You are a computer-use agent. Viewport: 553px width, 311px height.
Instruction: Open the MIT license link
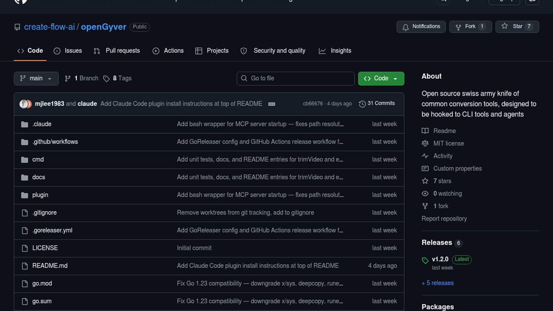(x=448, y=143)
